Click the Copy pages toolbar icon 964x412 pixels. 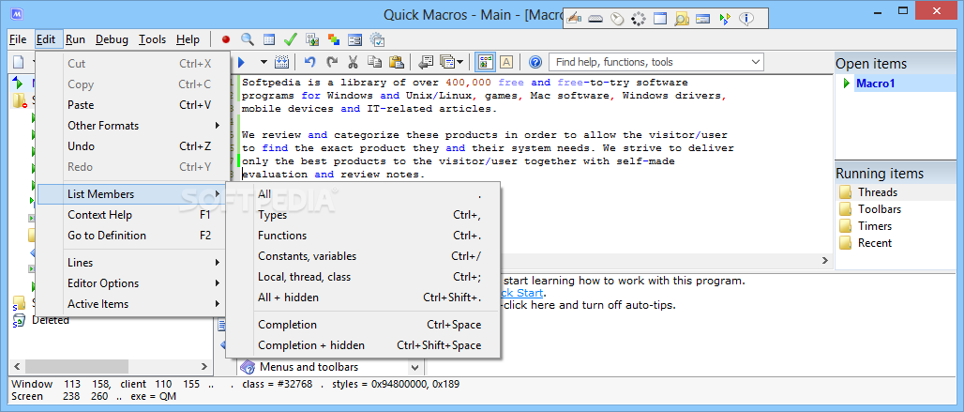[x=374, y=62]
